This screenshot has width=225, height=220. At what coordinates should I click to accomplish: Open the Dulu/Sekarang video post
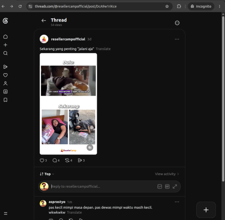(68, 104)
